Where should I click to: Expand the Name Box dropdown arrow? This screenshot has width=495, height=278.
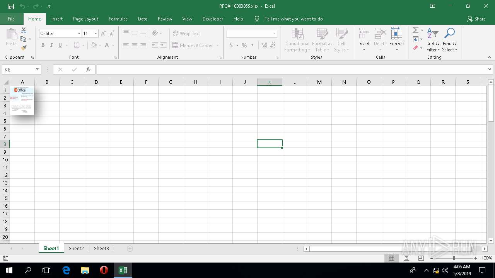tap(37, 69)
